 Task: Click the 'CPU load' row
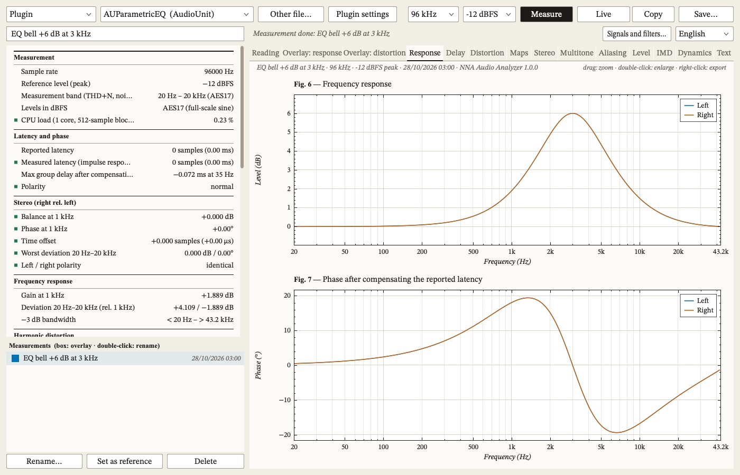[124, 120]
